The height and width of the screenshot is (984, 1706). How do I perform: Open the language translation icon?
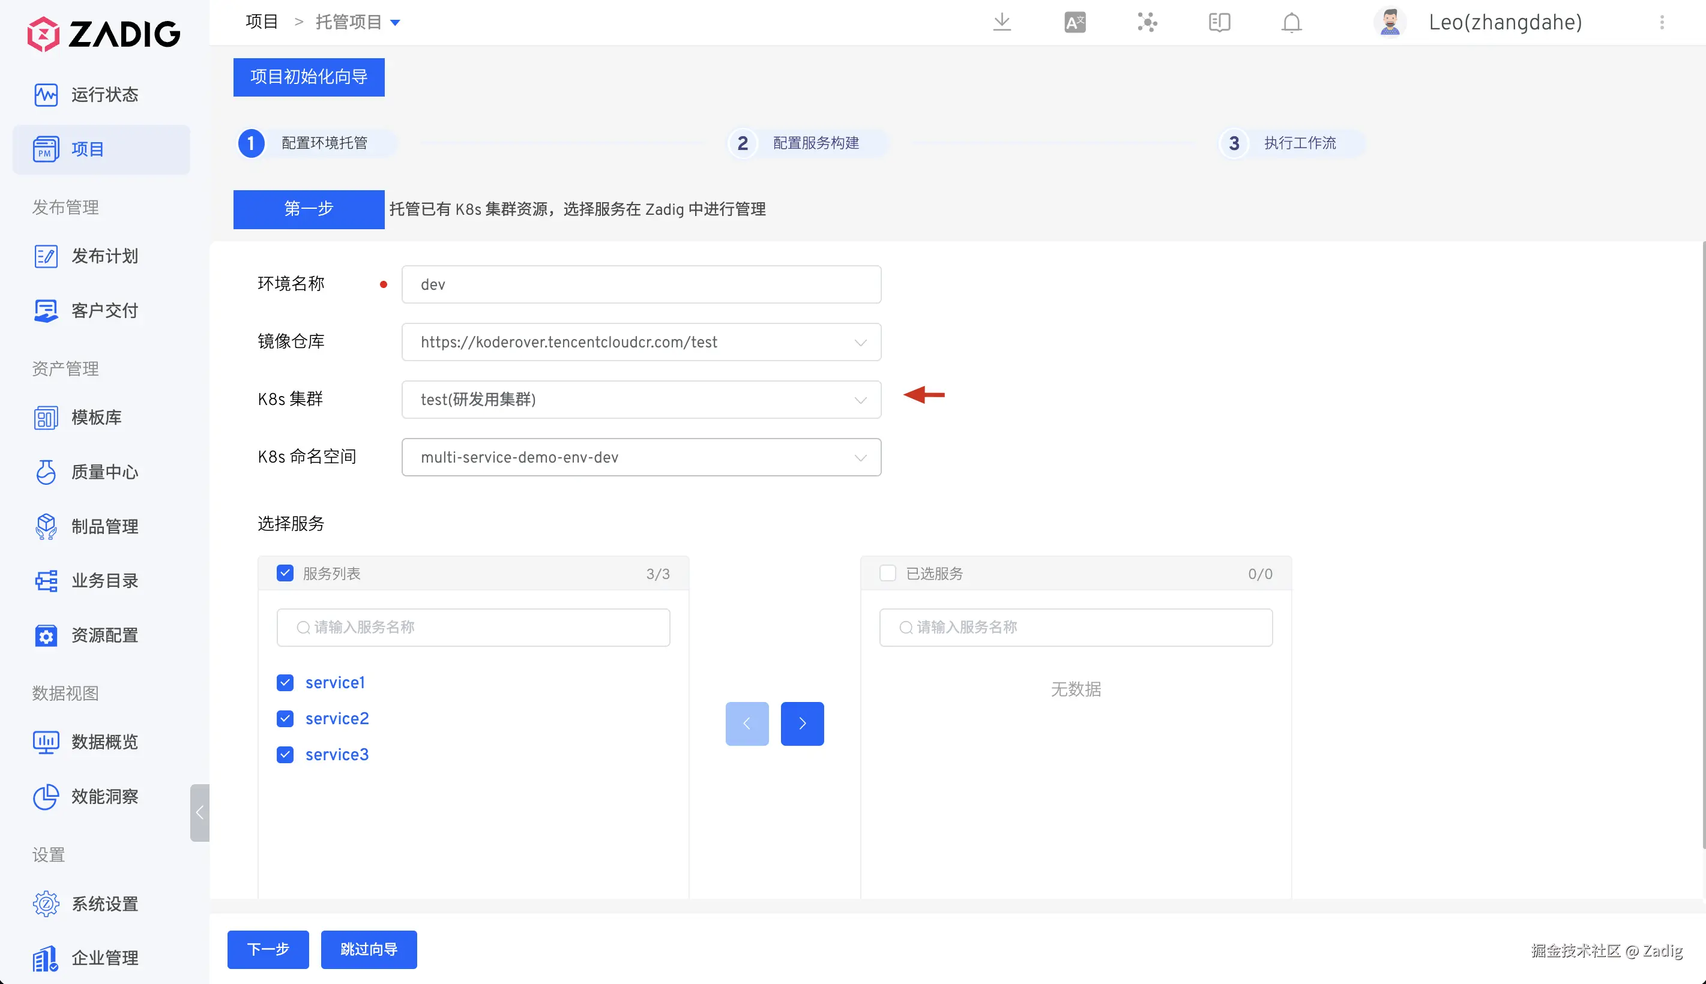(1074, 22)
